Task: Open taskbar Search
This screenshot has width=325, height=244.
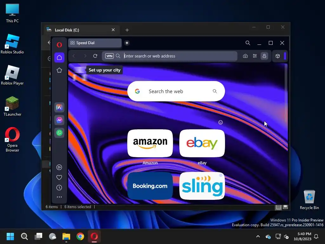Action: (24, 236)
